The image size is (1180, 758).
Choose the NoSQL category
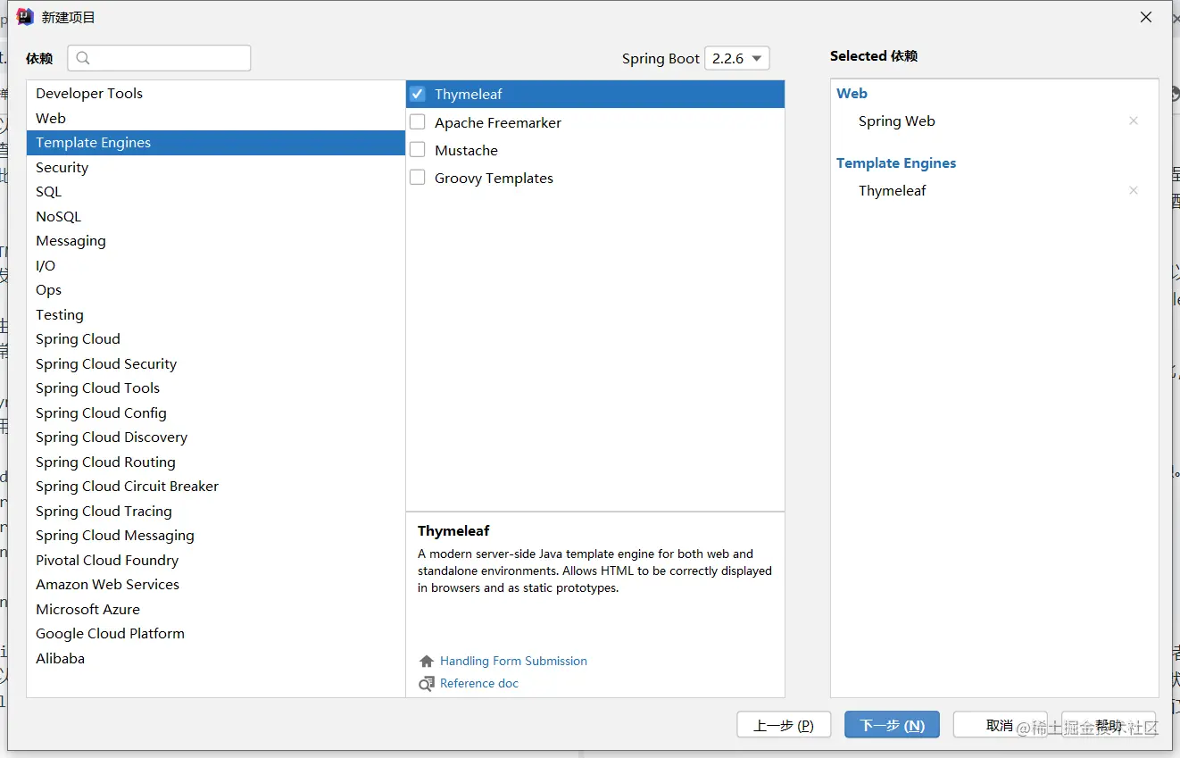[x=216, y=216]
